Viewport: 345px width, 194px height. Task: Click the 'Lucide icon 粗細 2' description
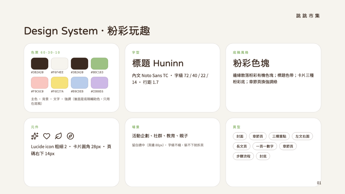71,150
